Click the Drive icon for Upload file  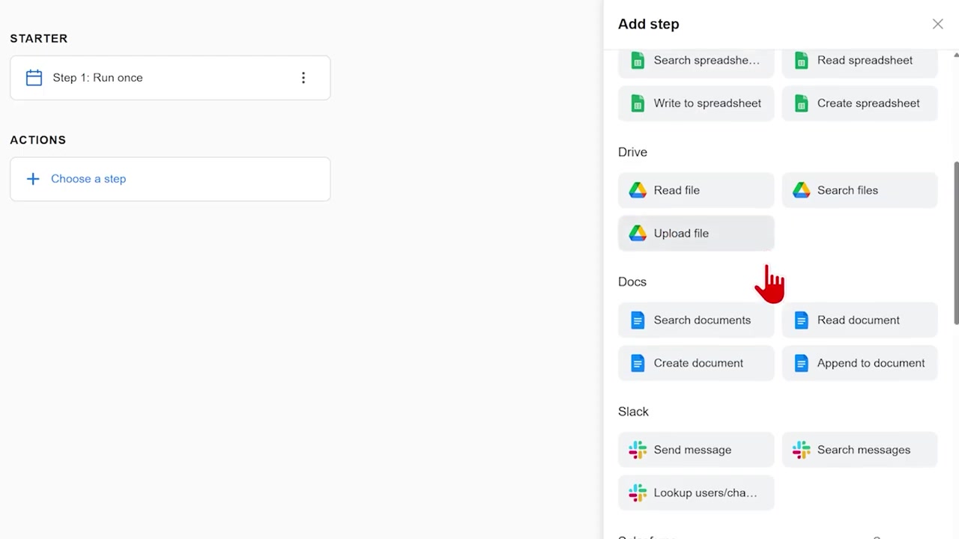coord(638,234)
